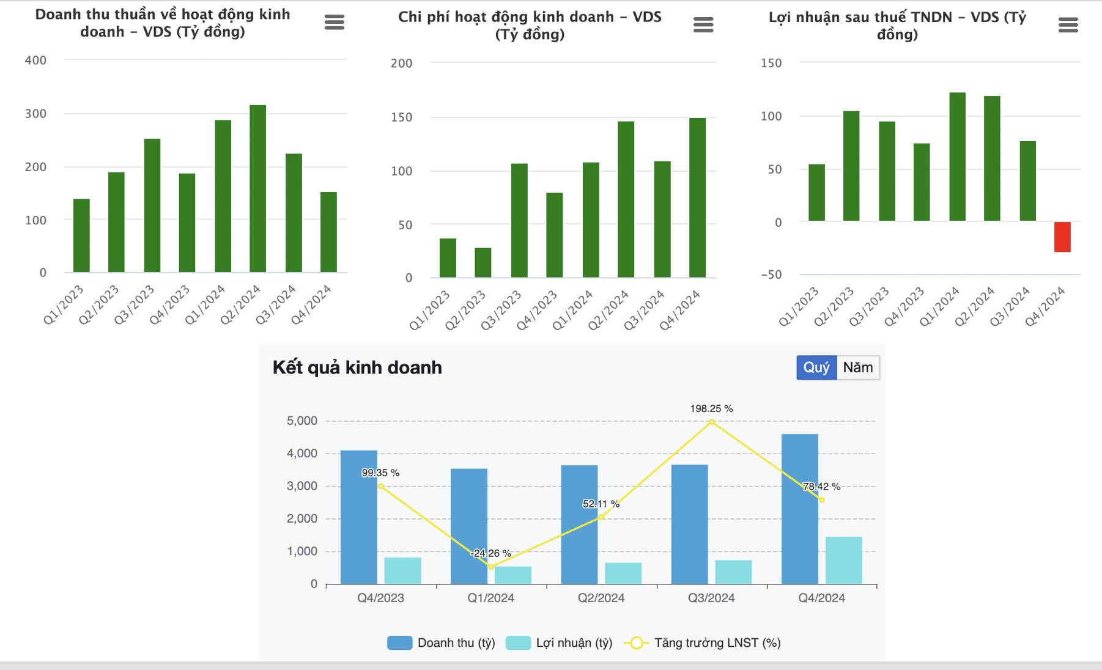
Task: Click the red Q4/2024 loss bar
Action: (1062, 237)
